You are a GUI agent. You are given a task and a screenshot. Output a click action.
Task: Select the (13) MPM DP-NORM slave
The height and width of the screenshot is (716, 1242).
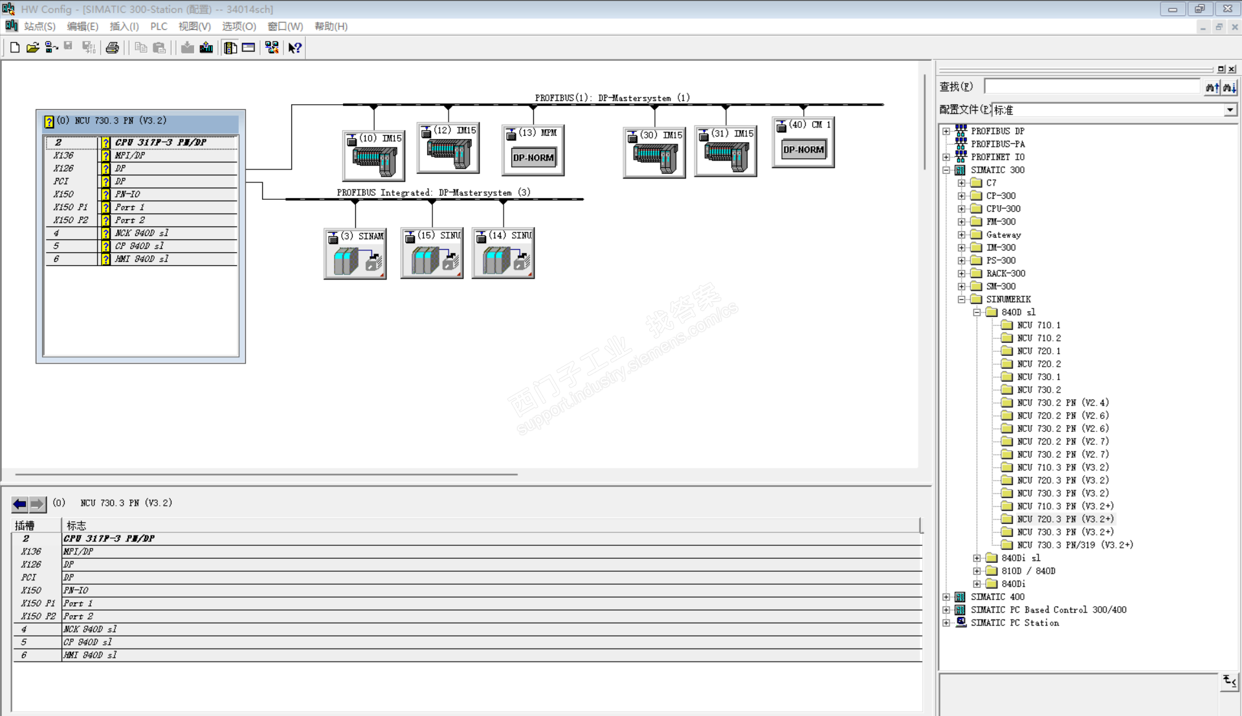tap(533, 150)
